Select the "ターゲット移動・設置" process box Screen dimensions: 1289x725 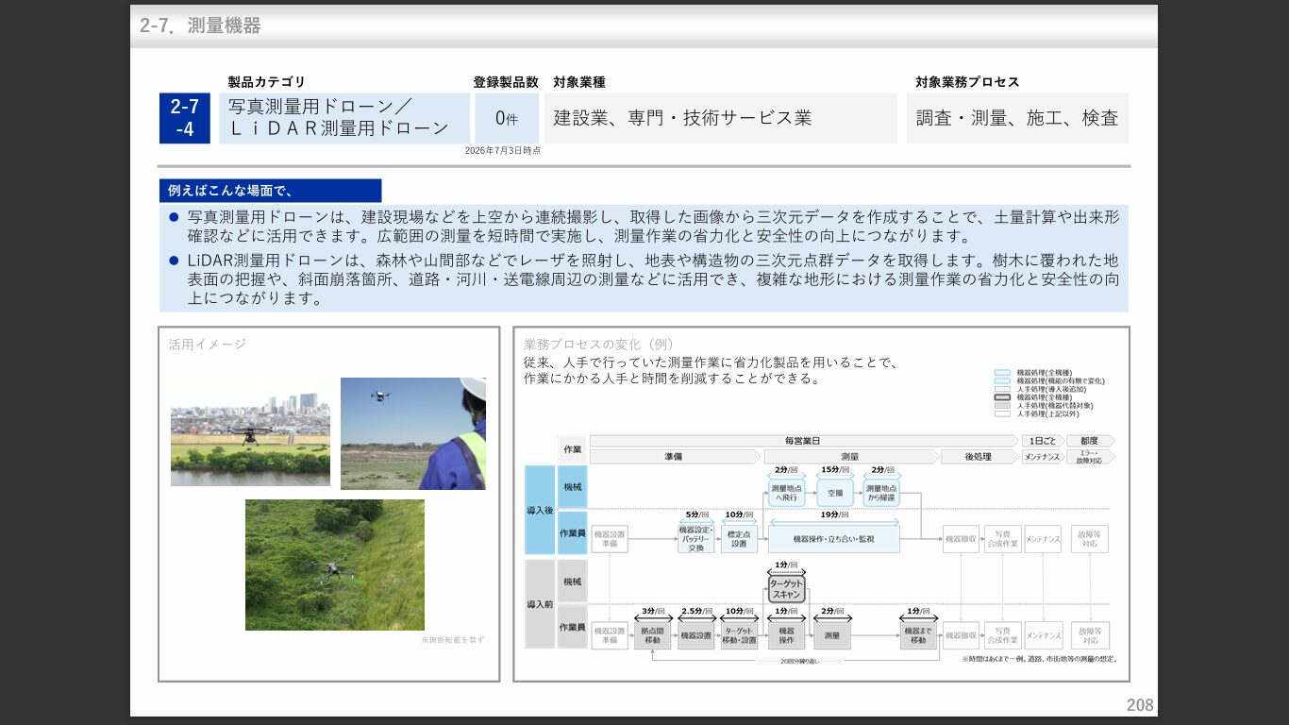tap(739, 635)
